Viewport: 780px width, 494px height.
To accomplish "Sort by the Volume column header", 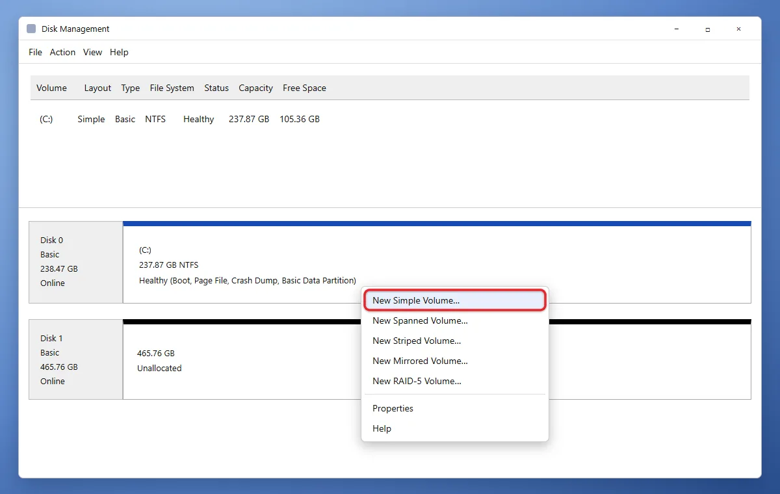I will 51,88.
